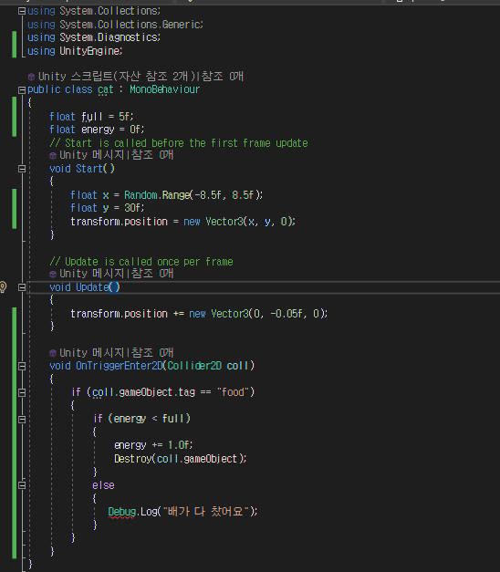Collapse the void Start method

[x=22, y=169]
